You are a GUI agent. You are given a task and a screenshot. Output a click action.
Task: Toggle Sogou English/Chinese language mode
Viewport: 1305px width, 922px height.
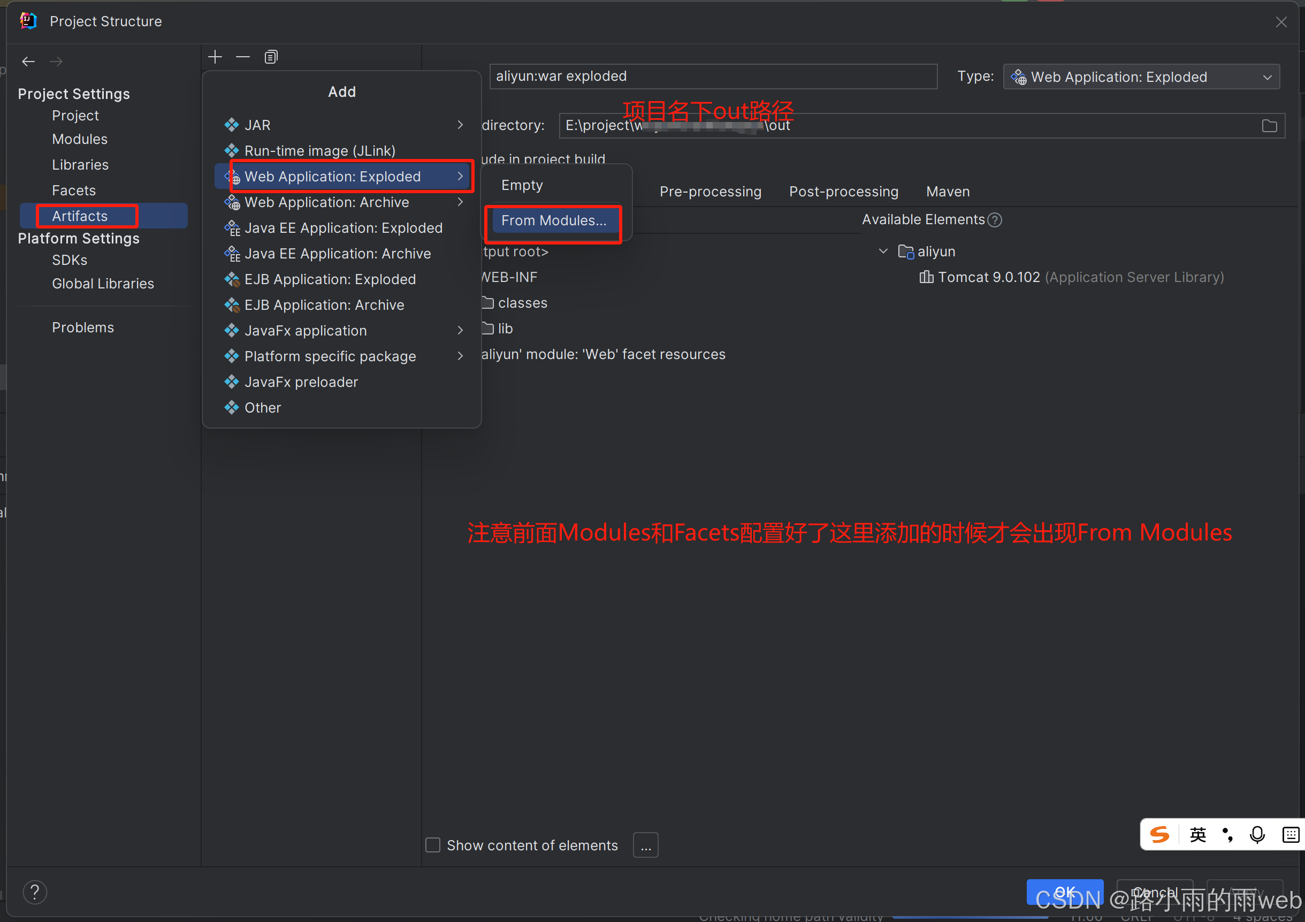1197,834
